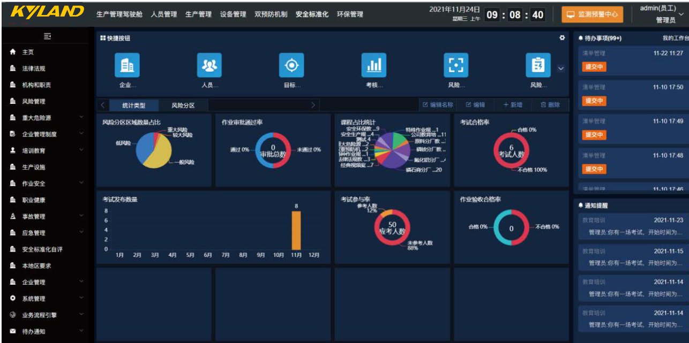Open the clipboard quick-access icon

click(x=538, y=65)
